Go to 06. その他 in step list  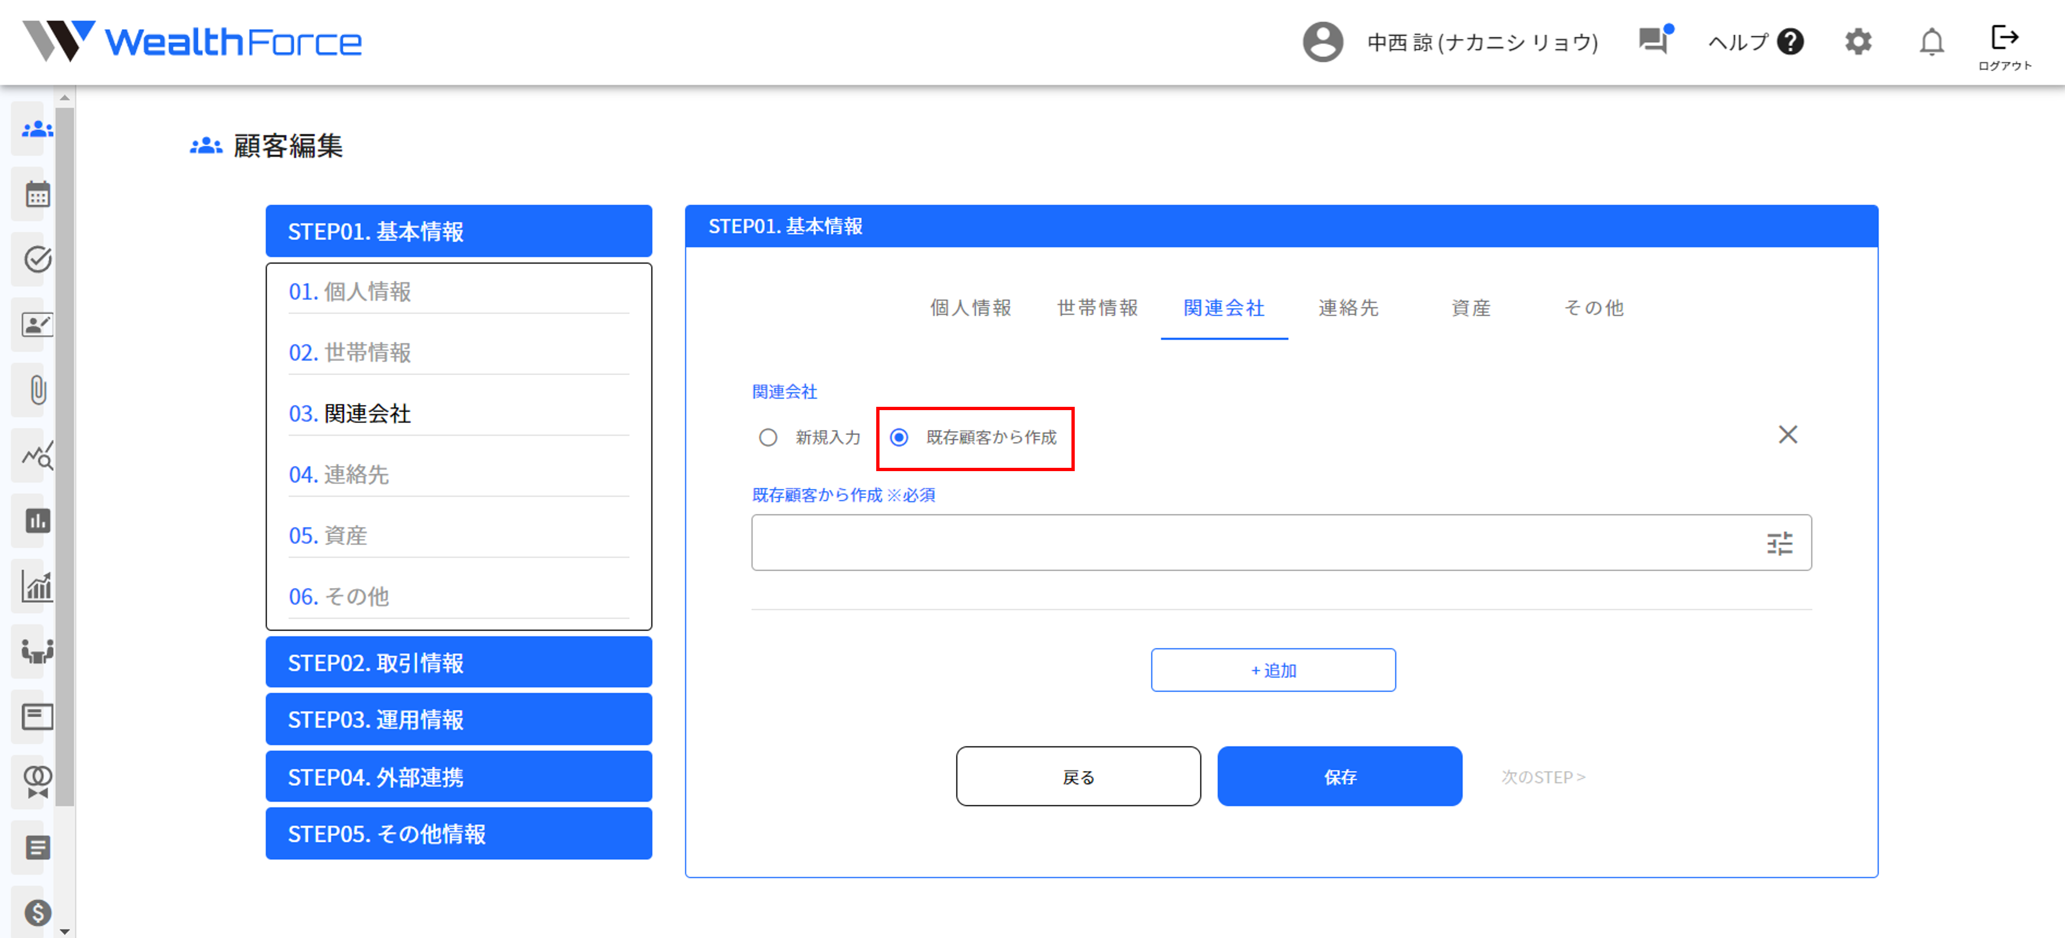[459, 595]
